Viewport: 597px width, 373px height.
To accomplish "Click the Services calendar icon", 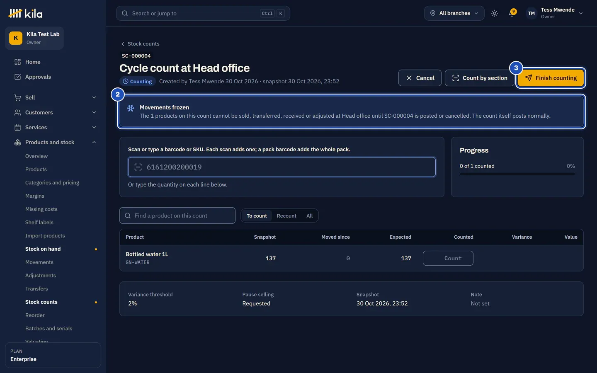I will point(17,127).
